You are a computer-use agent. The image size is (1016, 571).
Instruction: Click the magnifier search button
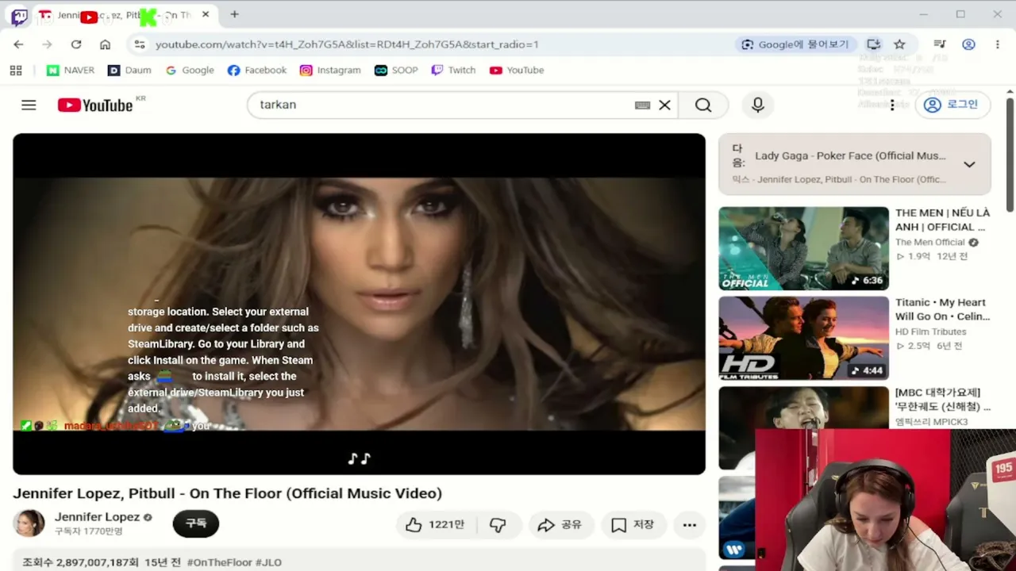[703, 105]
